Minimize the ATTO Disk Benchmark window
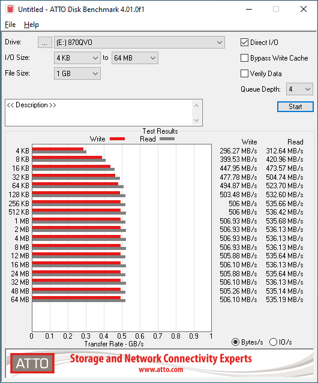 click(249, 9)
